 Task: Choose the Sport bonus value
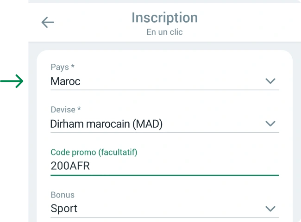click(x=64, y=209)
